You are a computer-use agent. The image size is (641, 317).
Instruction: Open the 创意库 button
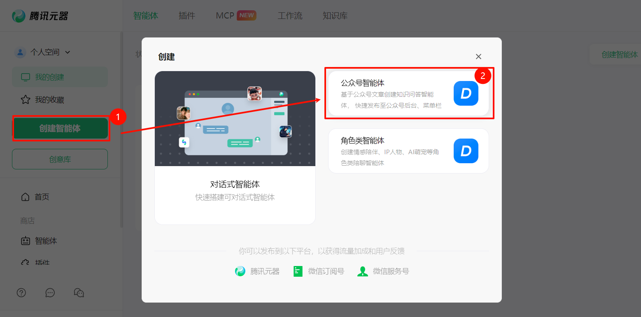pos(60,159)
